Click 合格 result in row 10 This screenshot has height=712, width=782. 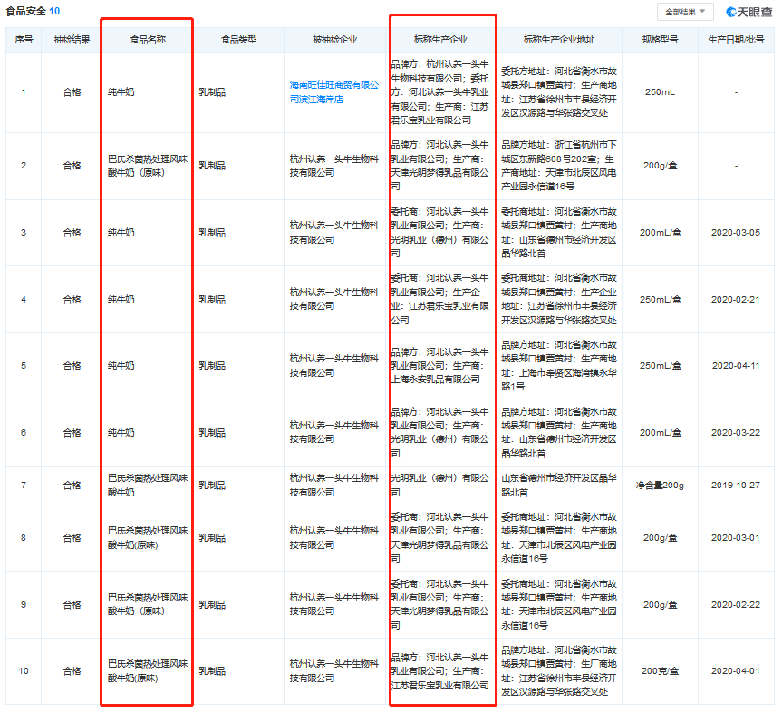tap(72, 670)
